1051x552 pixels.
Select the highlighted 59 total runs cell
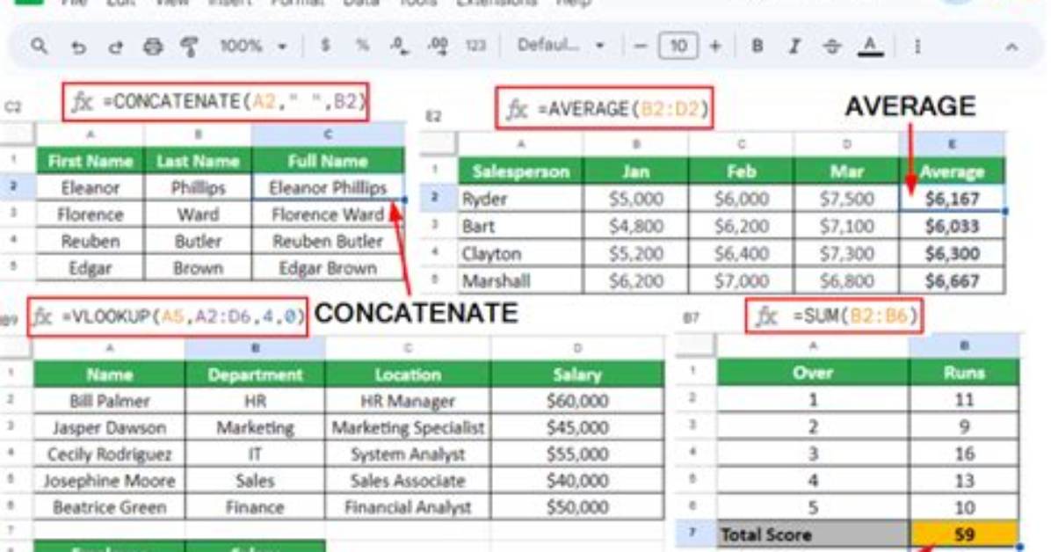[x=964, y=534]
